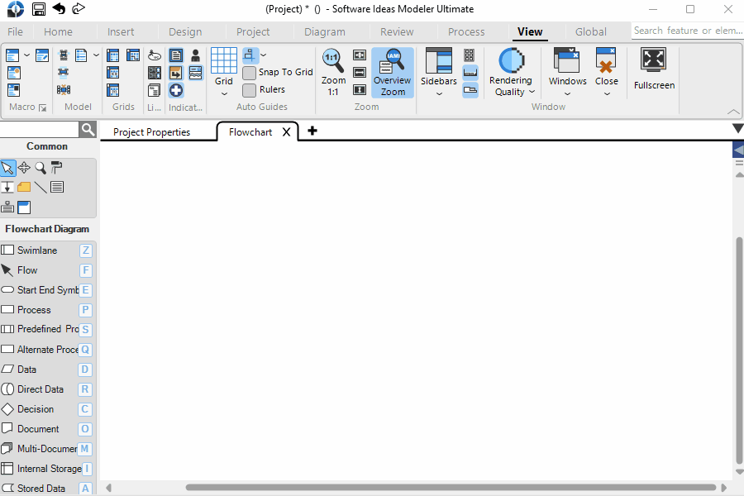Activate the four-arrow pan tool
This screenshot has width=744, height=496.
(x=24, y=168)
